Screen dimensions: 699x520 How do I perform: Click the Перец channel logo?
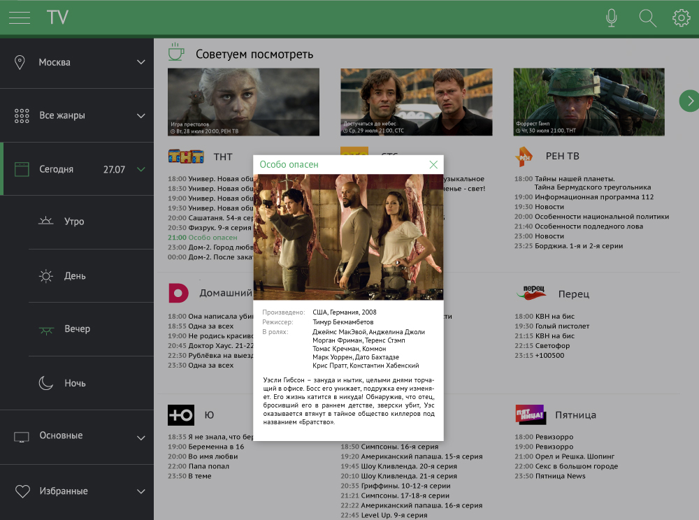click(x=530, y=293)
